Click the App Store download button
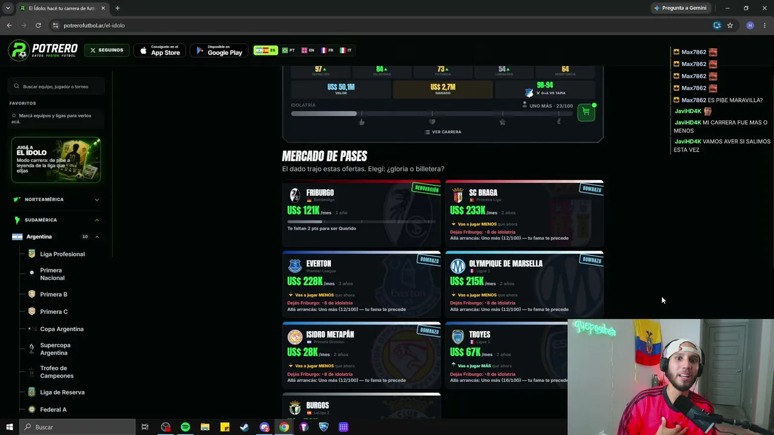 [x=160, y=50]
